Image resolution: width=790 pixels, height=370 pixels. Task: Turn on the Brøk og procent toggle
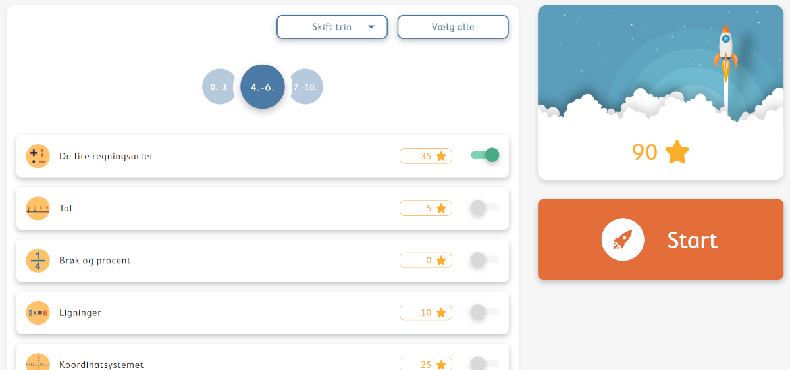click(485, 260)
